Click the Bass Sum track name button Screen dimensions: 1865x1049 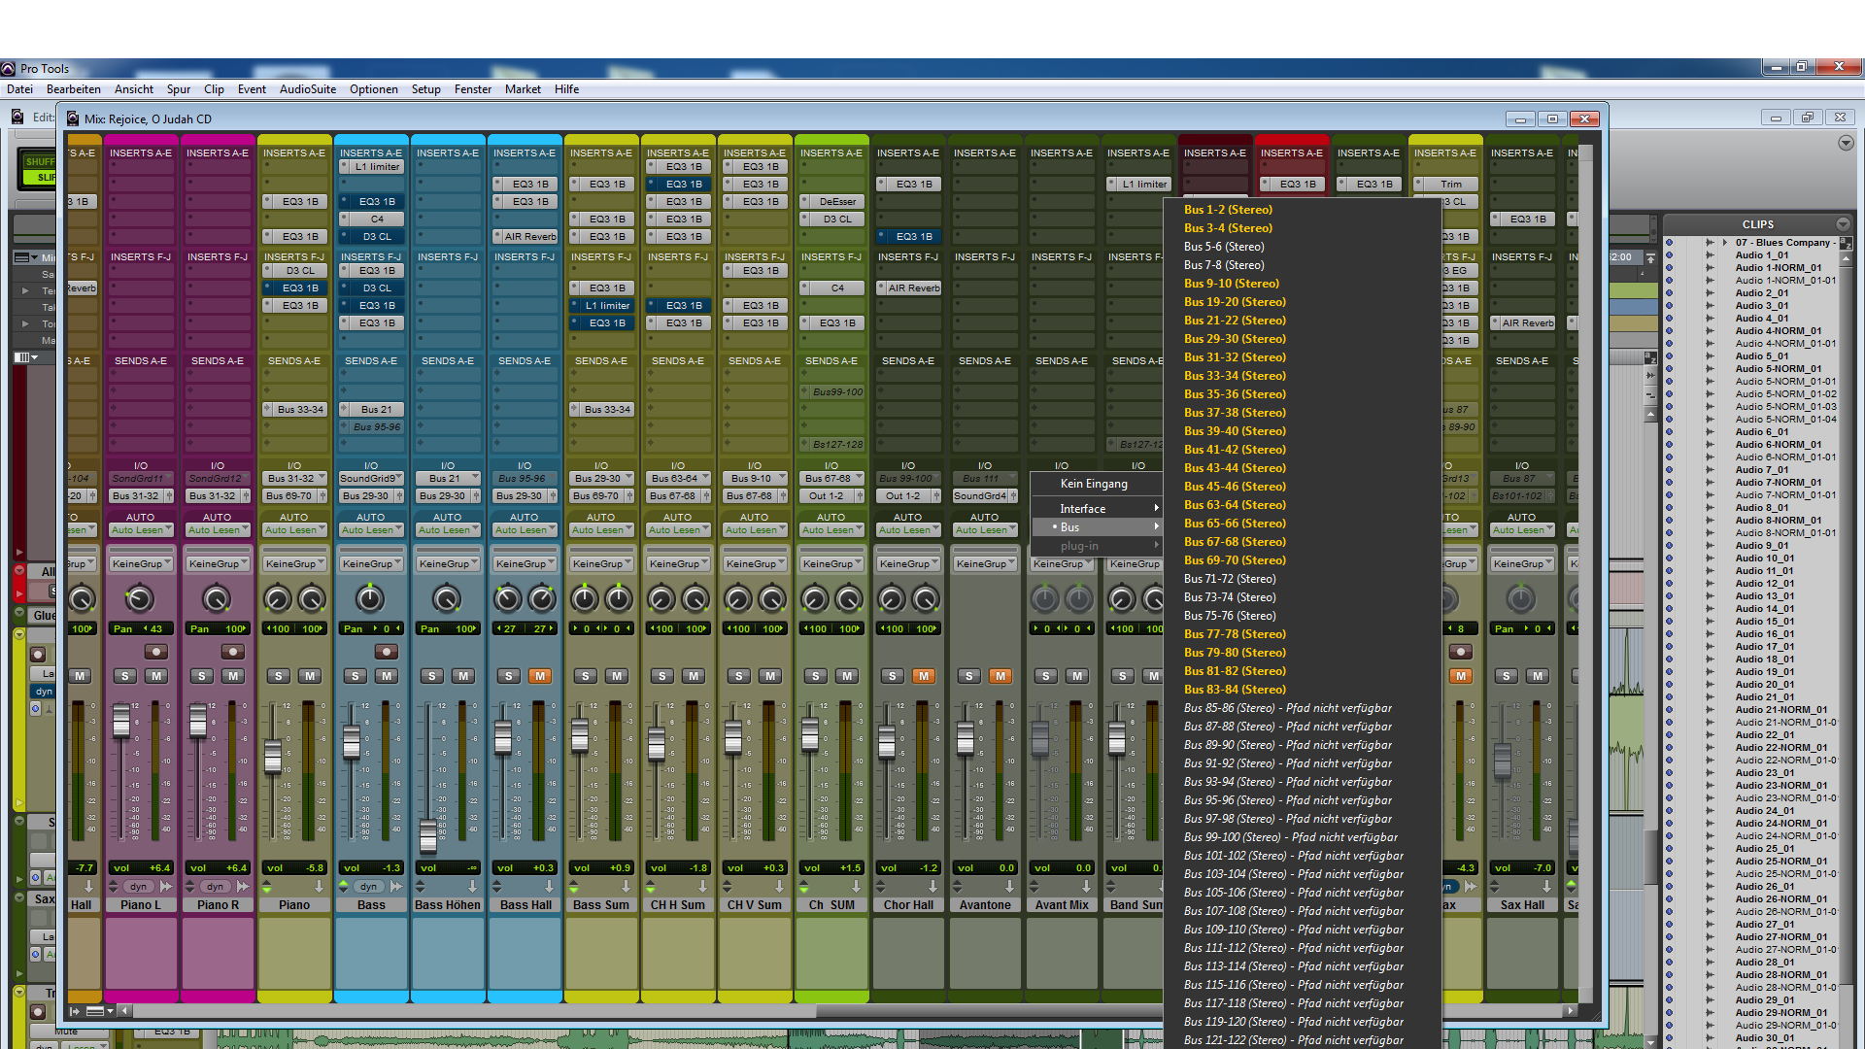pos(601,905)
